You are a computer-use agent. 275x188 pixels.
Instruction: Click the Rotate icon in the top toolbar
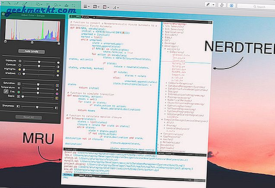pos(222,5)
